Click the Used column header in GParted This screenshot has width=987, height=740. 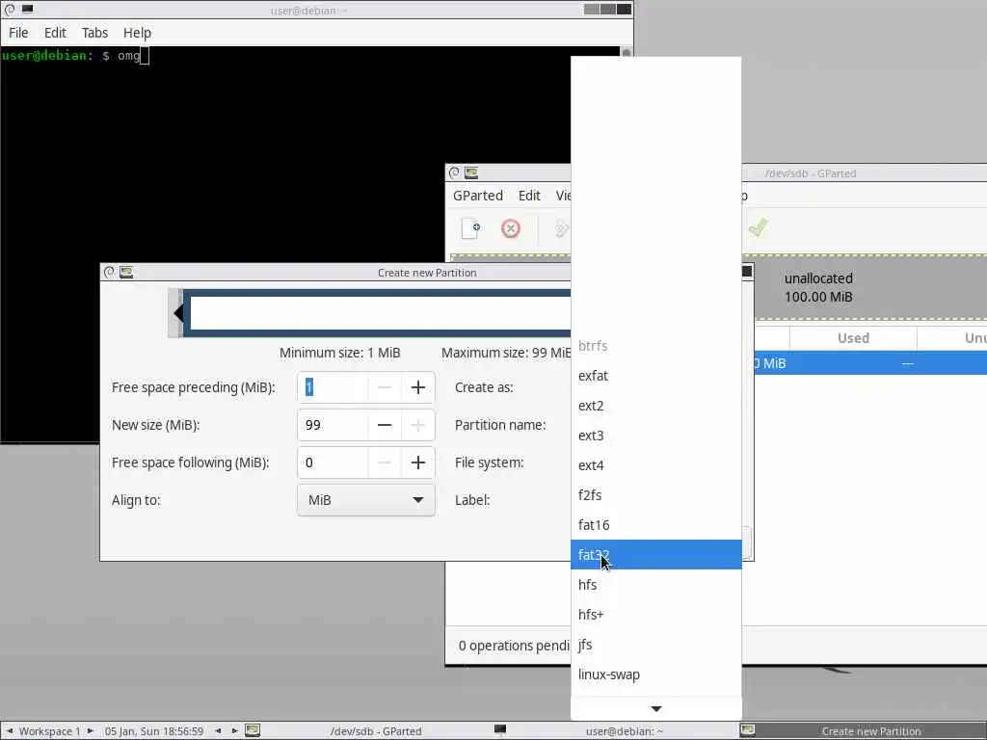click(x=853, y=338)
